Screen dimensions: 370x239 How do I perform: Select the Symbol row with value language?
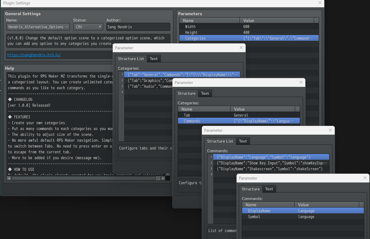coord(303,217)
